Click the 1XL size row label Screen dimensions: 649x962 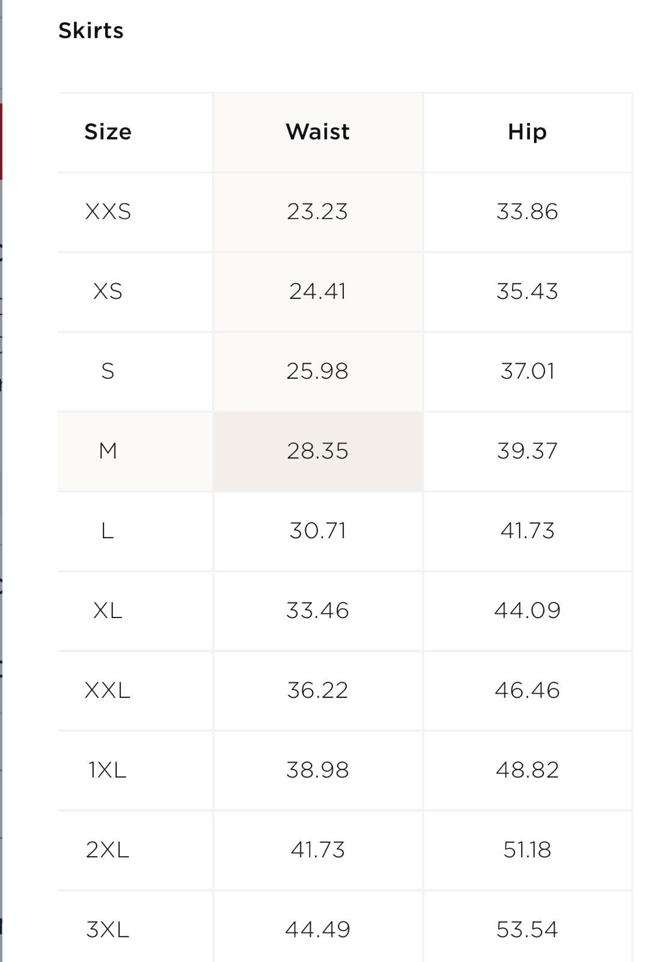108,770
